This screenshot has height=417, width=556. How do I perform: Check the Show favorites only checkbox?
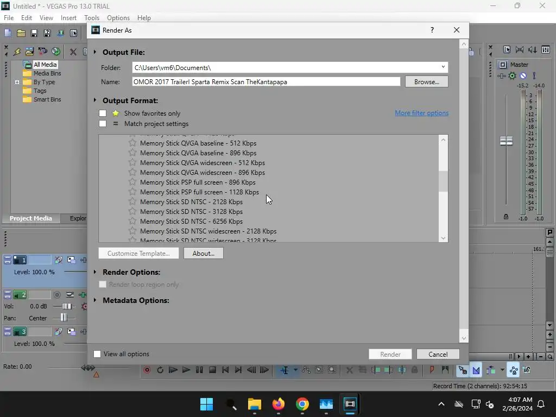(x=103, y=113)
